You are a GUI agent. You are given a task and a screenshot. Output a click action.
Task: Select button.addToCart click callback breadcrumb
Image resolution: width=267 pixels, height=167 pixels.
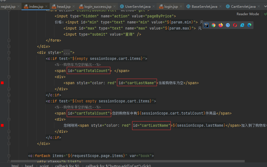point(118,166)
